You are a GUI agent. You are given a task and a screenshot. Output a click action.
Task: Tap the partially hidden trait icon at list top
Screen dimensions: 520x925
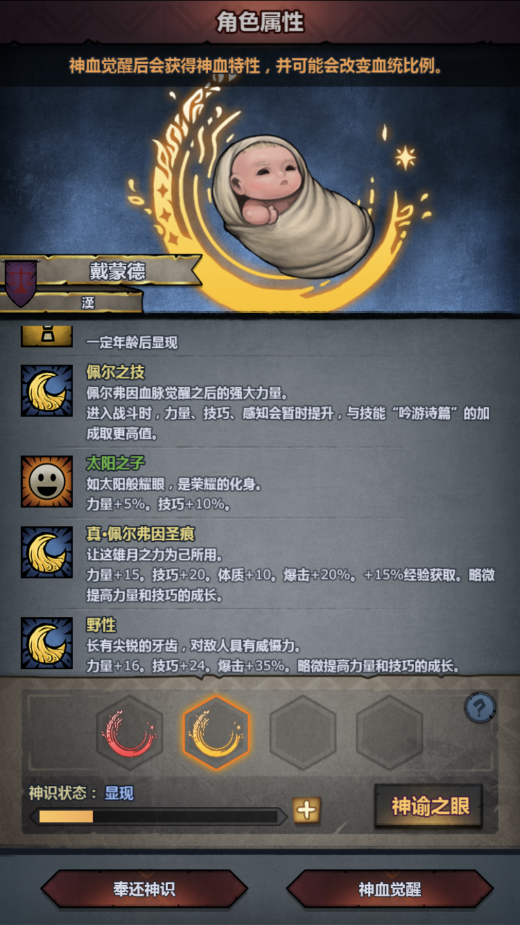click(46, 336)
